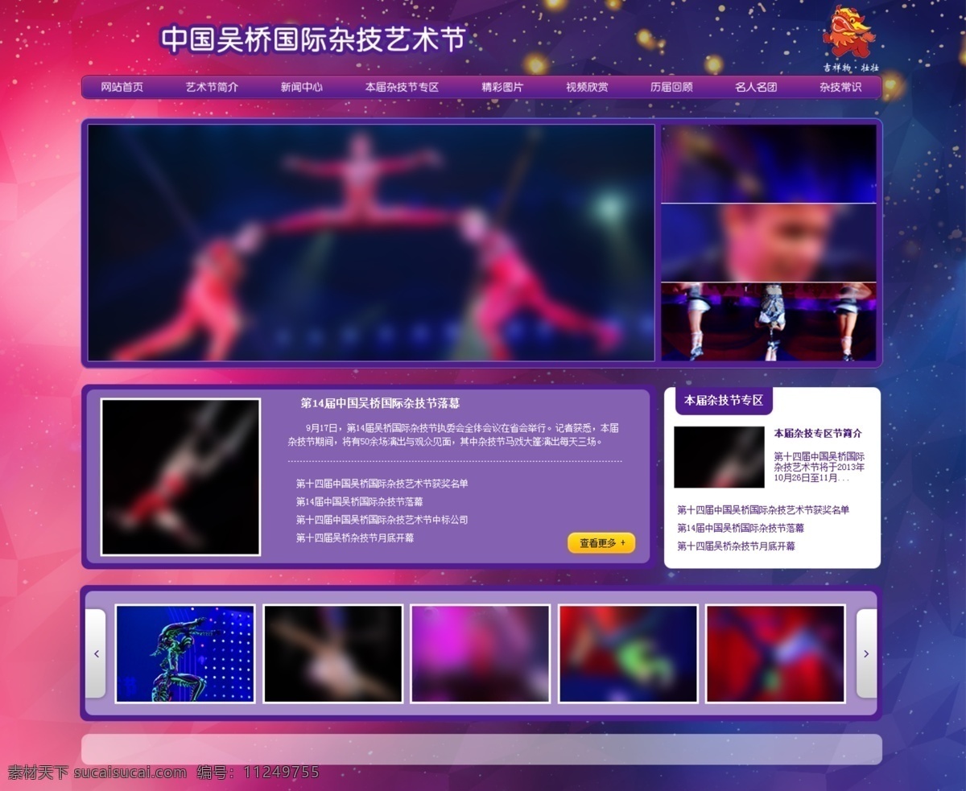Click the mascot lion icon in header
Screen dimensions: 966x791
[848, 32]
